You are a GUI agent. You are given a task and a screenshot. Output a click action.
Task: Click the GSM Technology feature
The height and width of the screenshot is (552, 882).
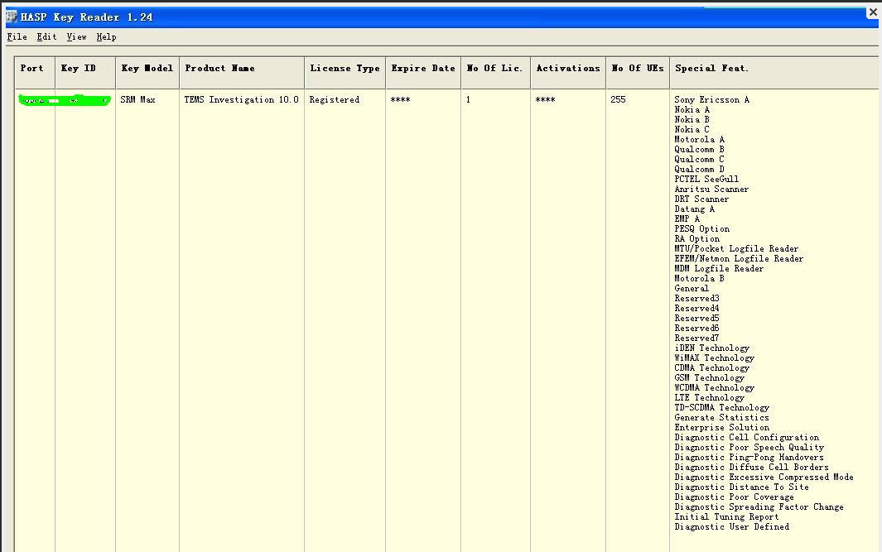(x=709, y=377)
